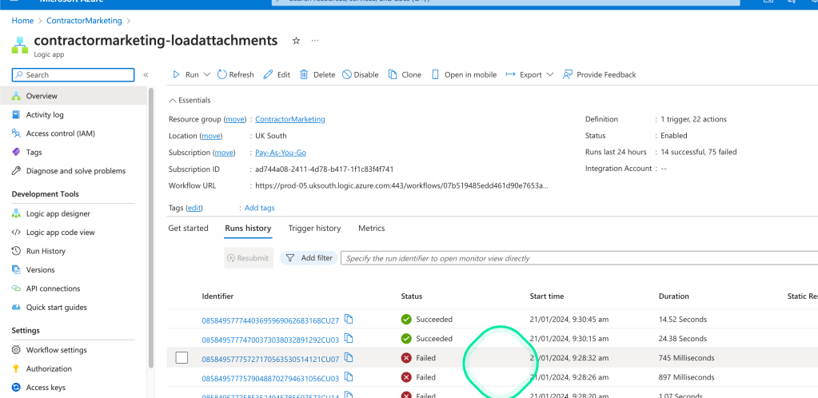Open run 08584957774700373038032891292CU03
This screenshot has height=398, width=818.
(x=270, y=340)
